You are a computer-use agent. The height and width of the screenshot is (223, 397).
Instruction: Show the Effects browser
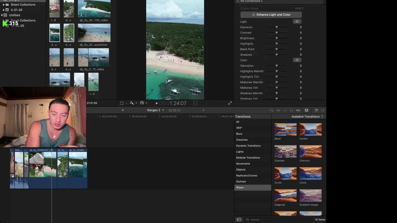coord(316,110)
